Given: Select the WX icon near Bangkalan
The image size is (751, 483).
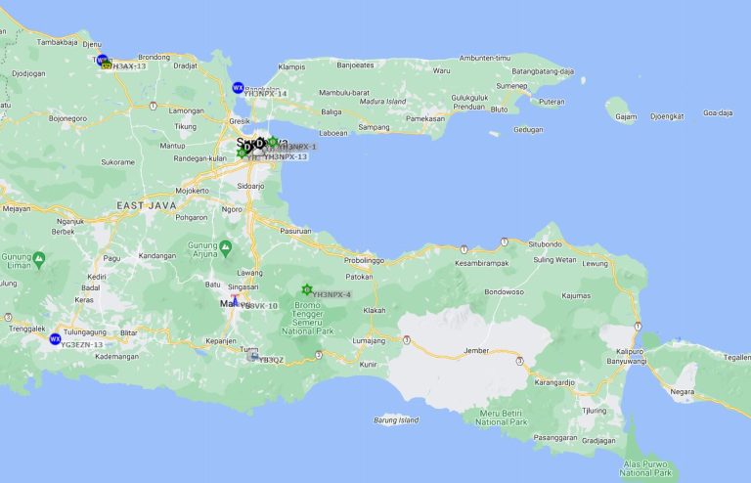Looking at the screenshot, I should click(238, 87).
